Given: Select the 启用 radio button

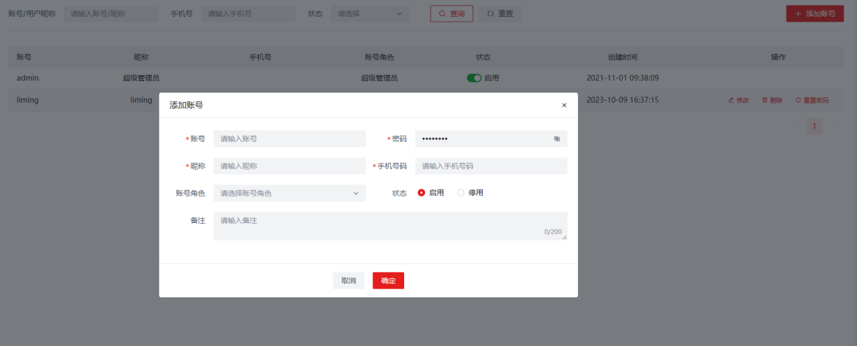Looking at the screenshot, I should point(422,193).
